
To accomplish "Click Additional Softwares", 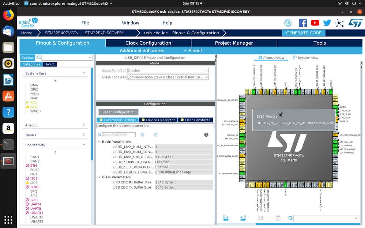I will point(142,50).
